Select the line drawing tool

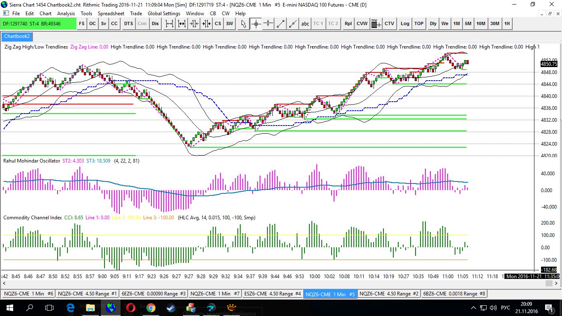click(x=281, y=24)
